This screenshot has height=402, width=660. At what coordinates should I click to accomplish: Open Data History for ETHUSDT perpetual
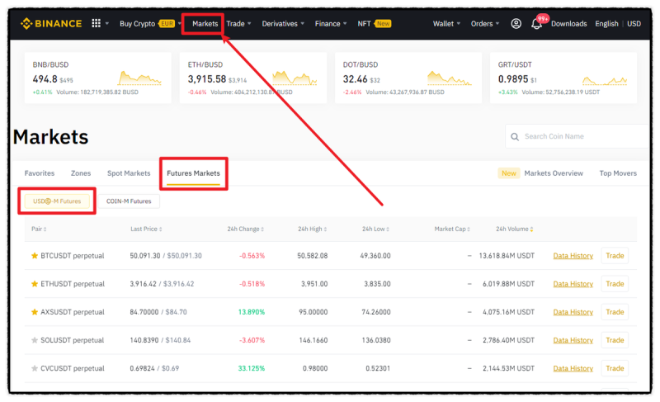coord(573,284)
